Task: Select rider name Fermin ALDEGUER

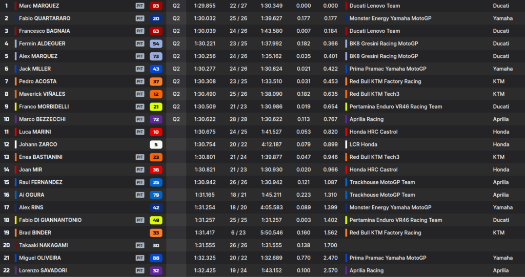Action: [42, 44]
